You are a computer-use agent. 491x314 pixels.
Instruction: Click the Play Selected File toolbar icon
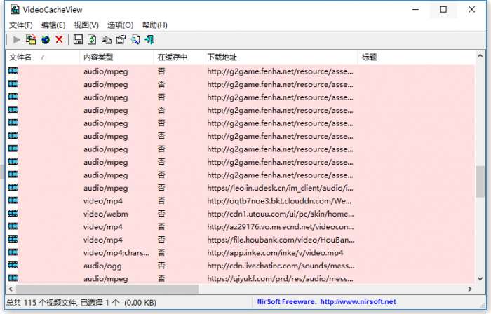point(17,40)
